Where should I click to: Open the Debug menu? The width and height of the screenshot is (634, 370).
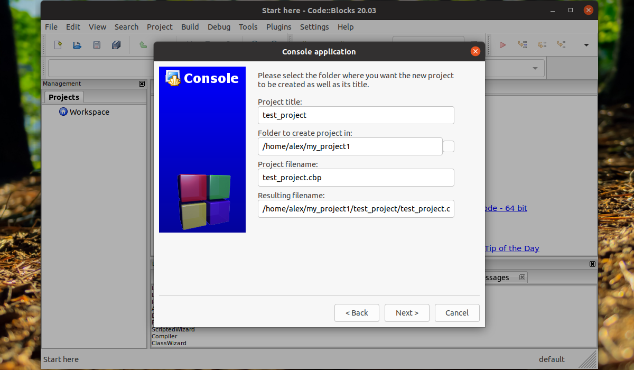point(219,26)
